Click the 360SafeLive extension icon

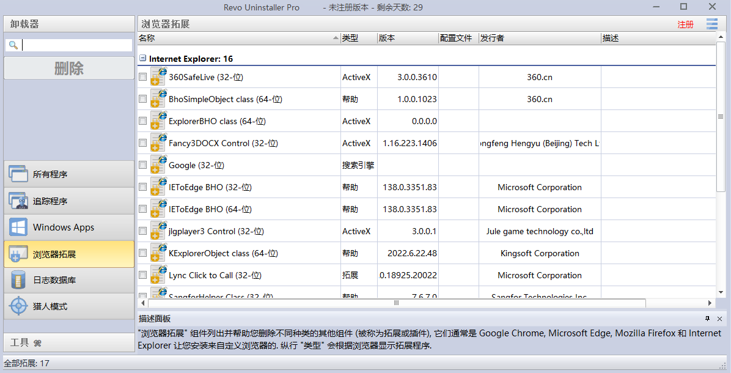[158, 77]
